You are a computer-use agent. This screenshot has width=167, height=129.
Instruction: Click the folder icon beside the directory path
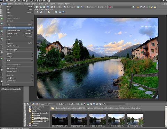(53, 108)
